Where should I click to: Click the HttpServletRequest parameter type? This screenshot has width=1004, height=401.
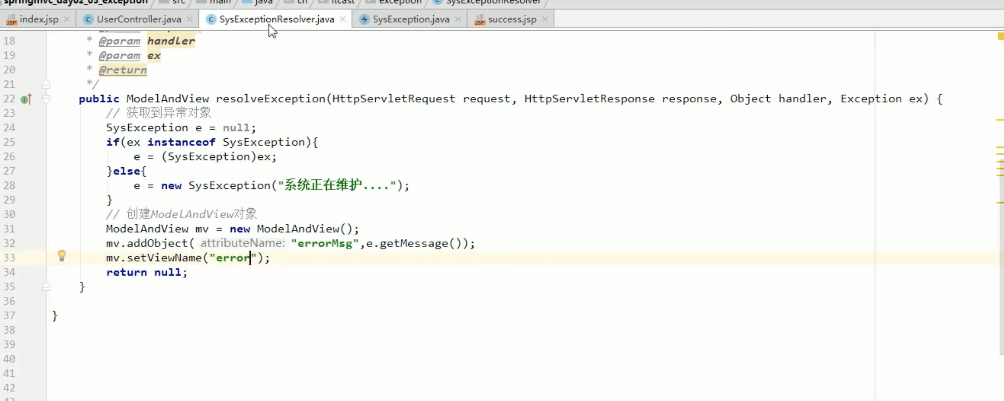tap(394, 99)
